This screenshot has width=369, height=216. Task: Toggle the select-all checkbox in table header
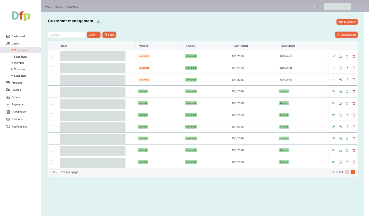point(51,46)
